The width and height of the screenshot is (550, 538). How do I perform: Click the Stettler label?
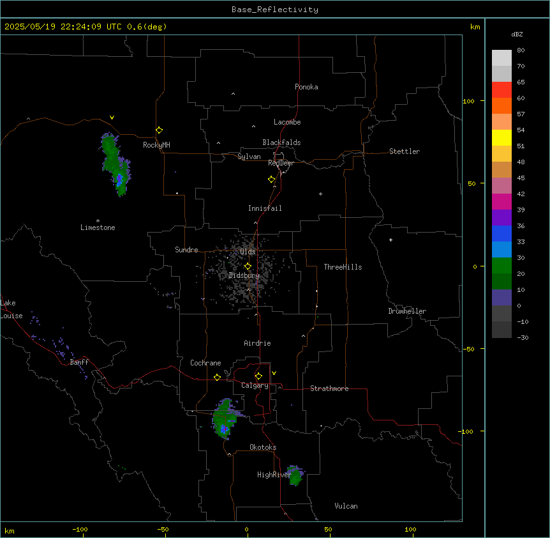[x=405, y=151]
